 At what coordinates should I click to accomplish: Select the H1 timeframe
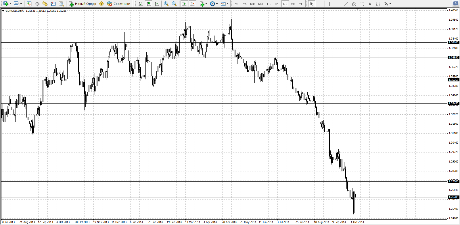coord(269,4)
